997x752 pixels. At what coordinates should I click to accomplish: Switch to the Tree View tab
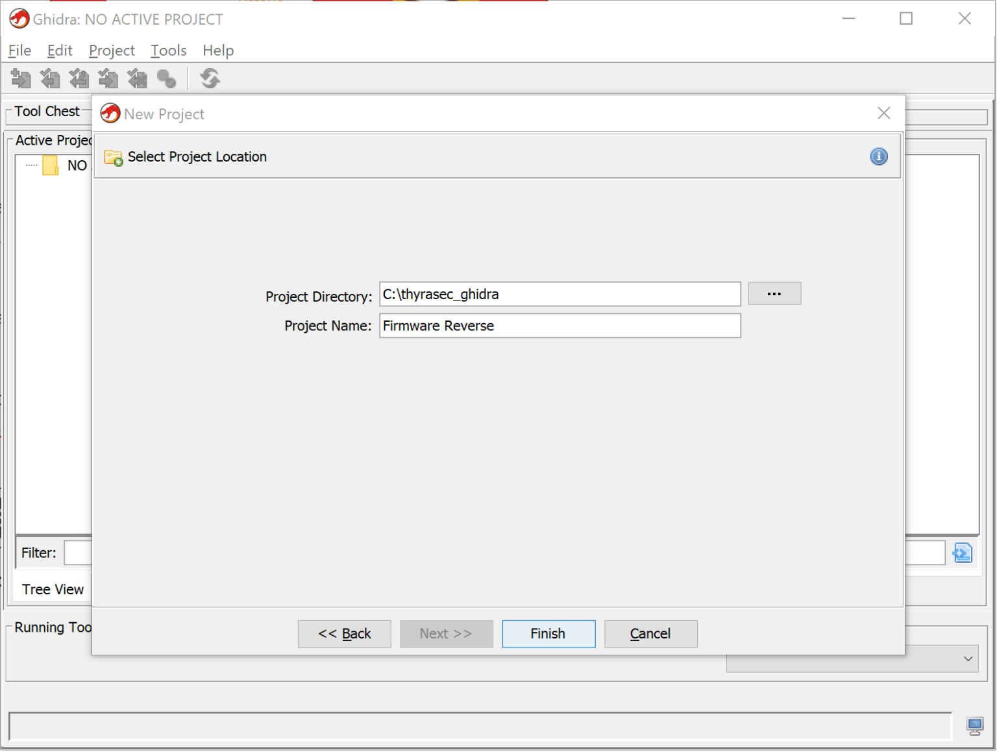(x=53, y=589)
